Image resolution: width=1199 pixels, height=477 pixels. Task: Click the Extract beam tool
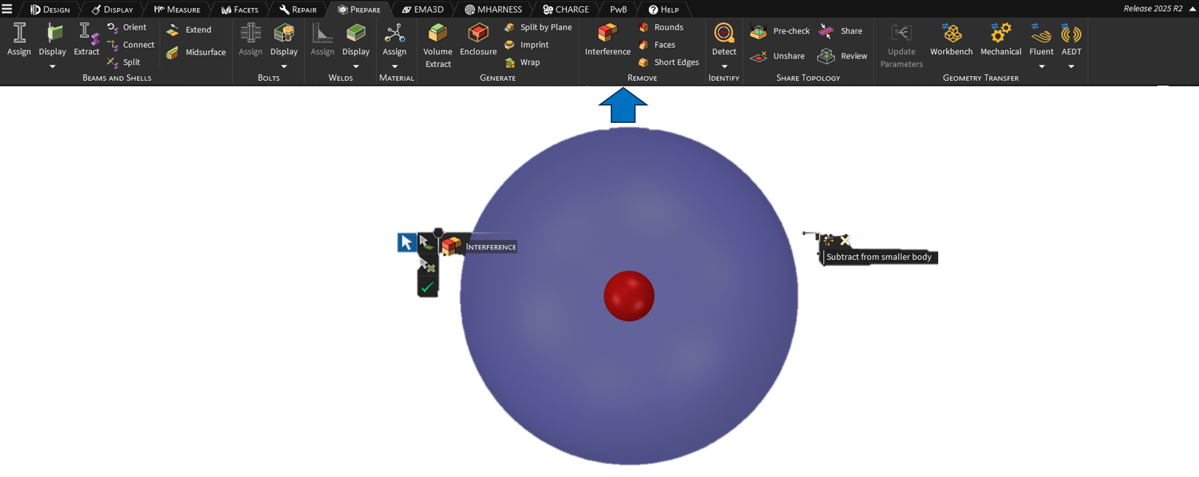pyautogui.click(x=86, y=39)
